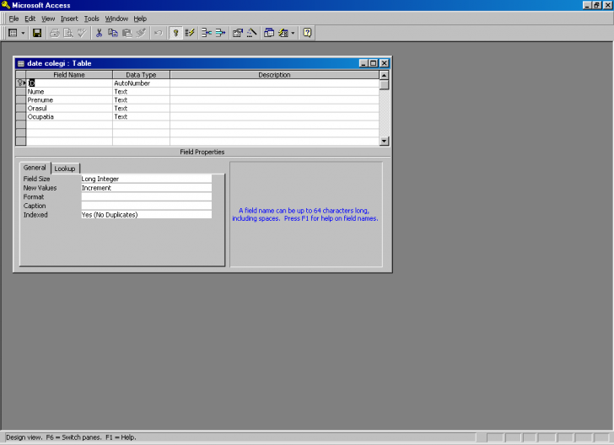
Task: Paste using the clipboard icon
Action: tap(127, 33)
